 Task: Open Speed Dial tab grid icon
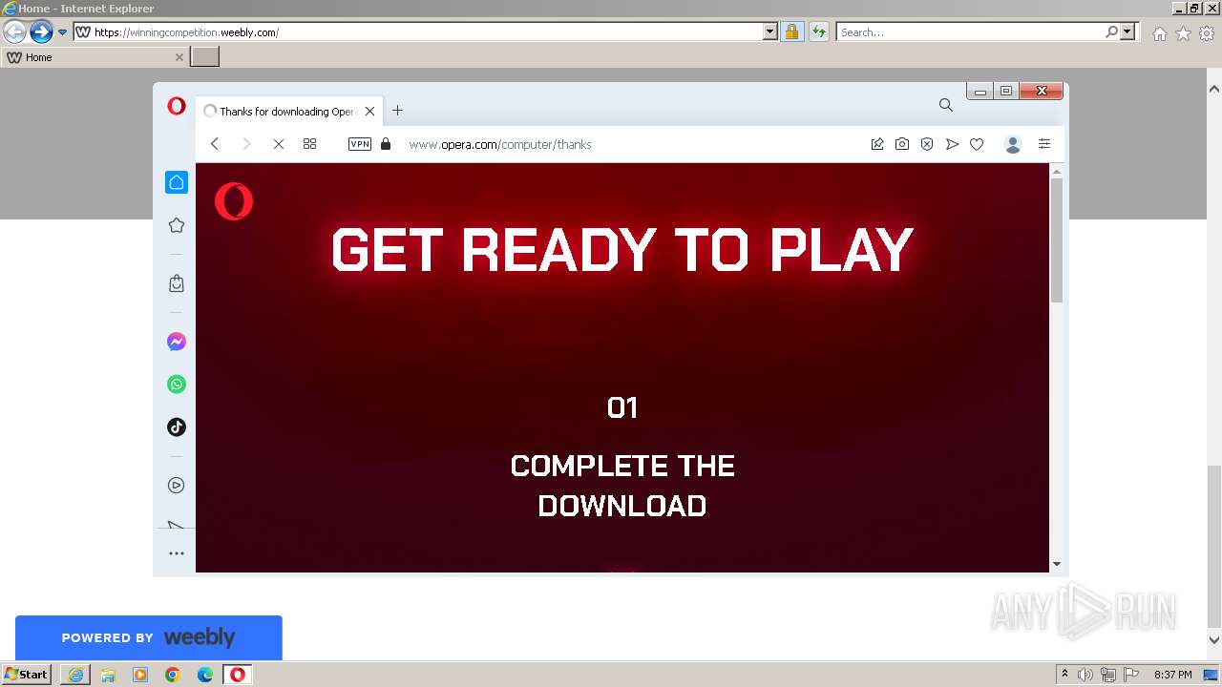point(309,144)
